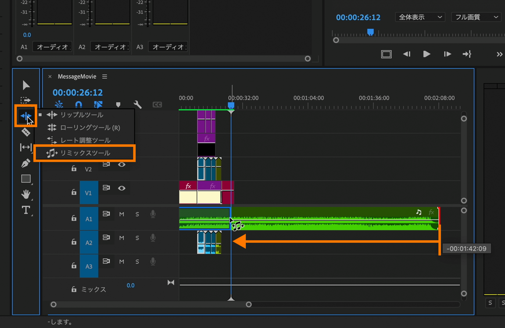505x328 pixels.
Task: Toggle V1 sync lock
Action: [106, 188]
